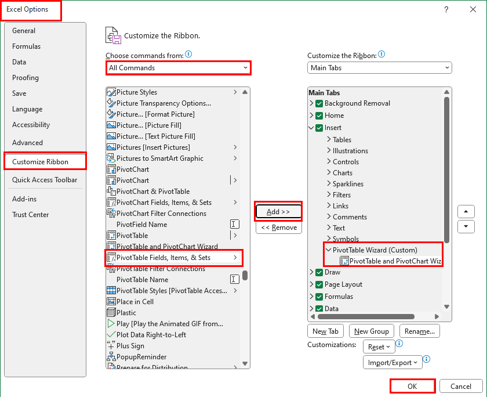Click the Rename... button
Image resolution: width=487 pixels, height=397 pixels.
(x=420, y=331)
